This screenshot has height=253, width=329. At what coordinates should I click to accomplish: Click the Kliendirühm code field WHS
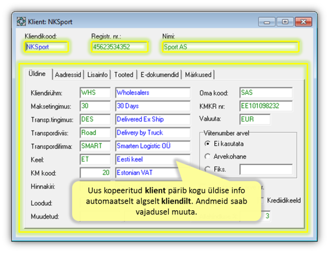pos(95,92)
